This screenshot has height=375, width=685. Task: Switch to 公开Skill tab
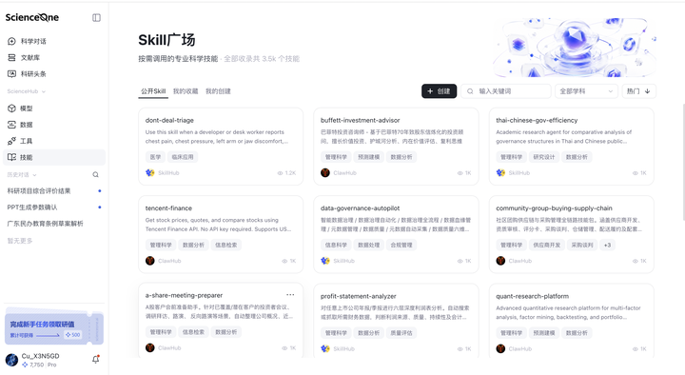(x=153, y=91)
